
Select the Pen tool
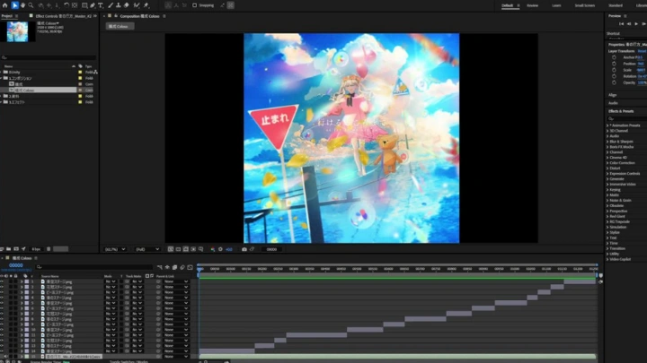click(93, 5)
